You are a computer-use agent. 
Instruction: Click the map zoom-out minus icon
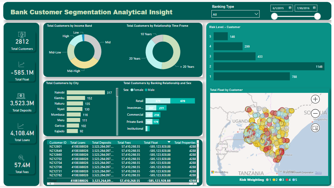[x=315, y=113]
